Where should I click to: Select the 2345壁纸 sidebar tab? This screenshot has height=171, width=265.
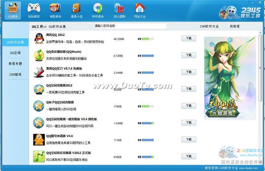click(x=15, y=75)
